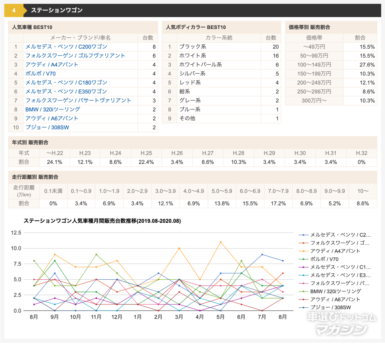Screen dimensions: 385x344
Task: Click the ブルー系 color row
Action: (222, 109)
